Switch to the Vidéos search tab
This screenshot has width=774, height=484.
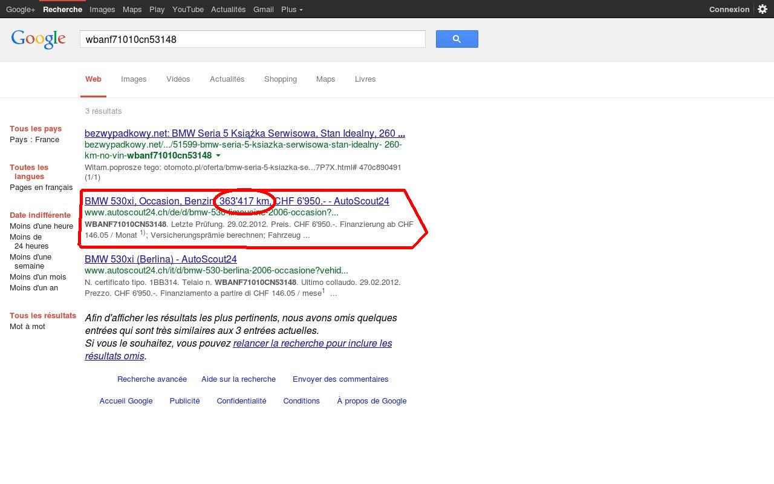point(178,79)
